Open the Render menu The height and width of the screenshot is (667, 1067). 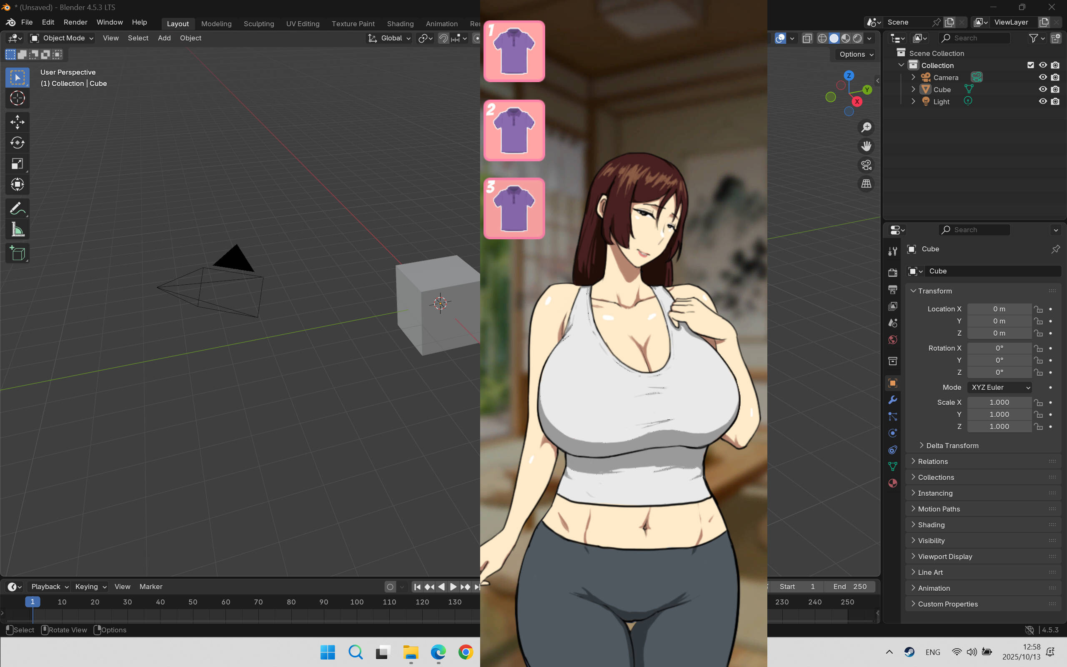tap(75, 22)
